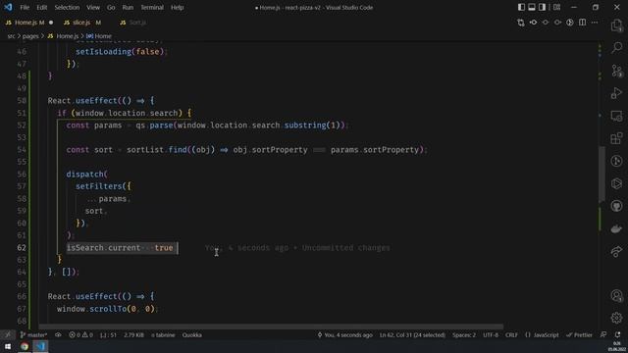628x353 pixels.
Task: Click the Home.js breadcrumb segment
Action: 63,36
